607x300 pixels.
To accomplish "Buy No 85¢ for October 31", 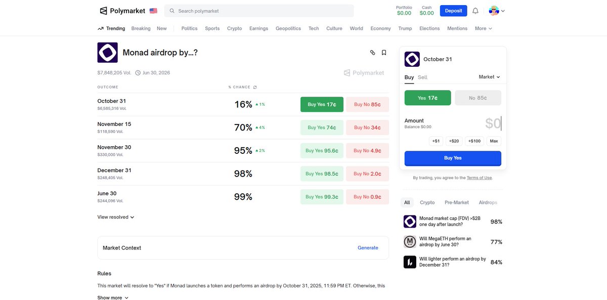I will pyautogui.click(x=367, y=104).
